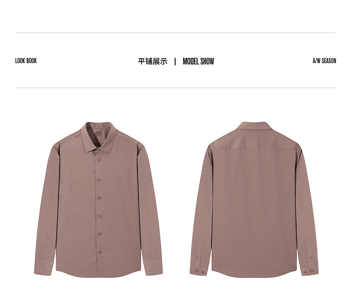Click the embroidered chest logo on front shirt

(117, 172)
